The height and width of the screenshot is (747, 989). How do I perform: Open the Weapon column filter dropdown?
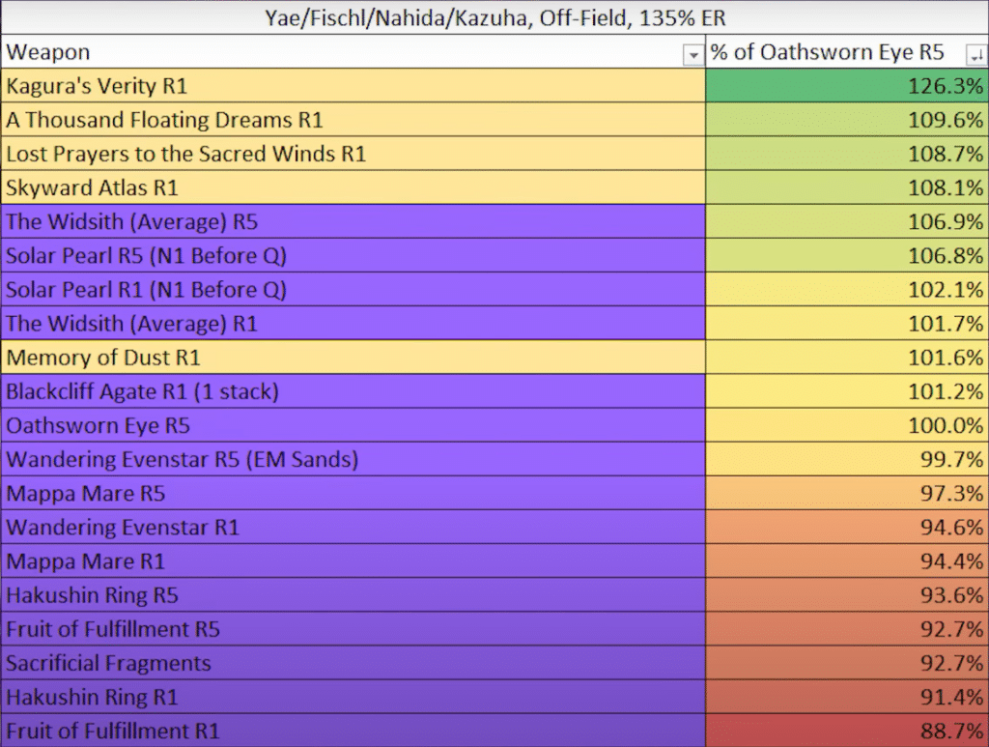[693, 55]
